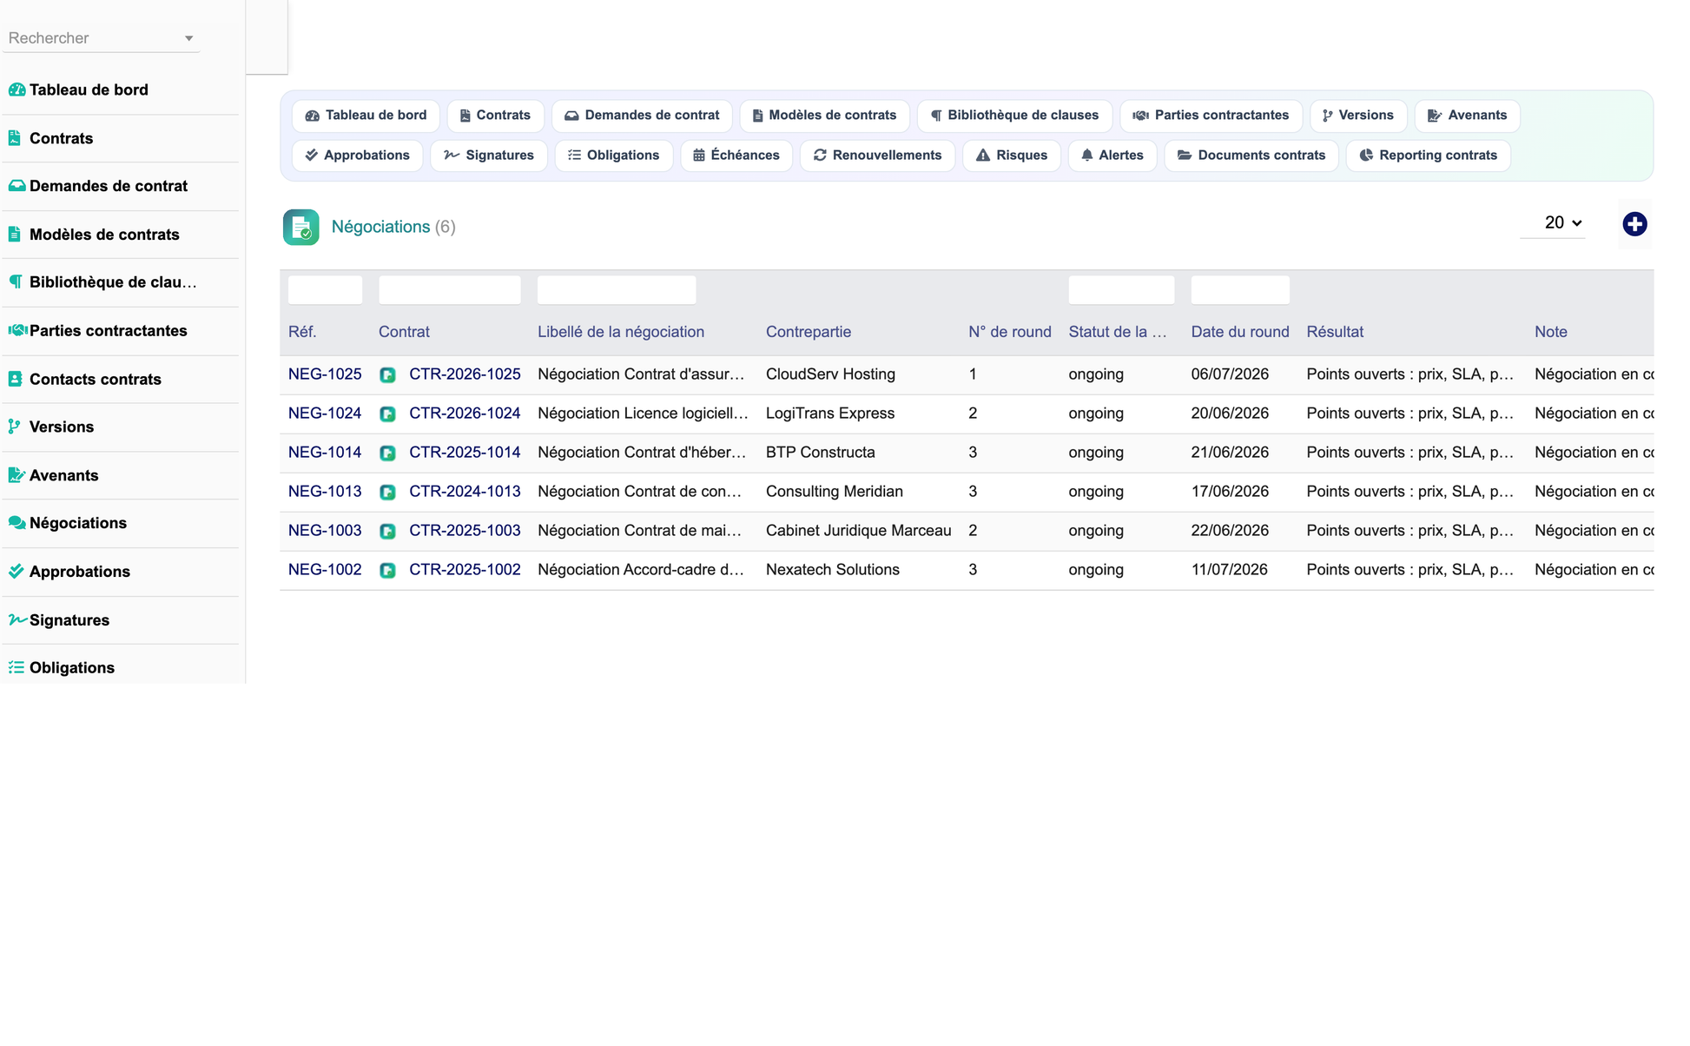Screen dimensions: 1690x1046
Task: Switch to the Contrats top tab
Action: tap(495, 116)
